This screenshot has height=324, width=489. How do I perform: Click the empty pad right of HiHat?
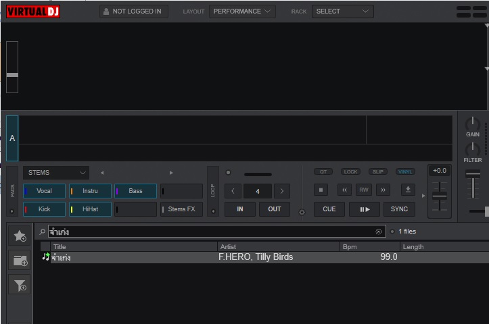[x=136, y=209]
